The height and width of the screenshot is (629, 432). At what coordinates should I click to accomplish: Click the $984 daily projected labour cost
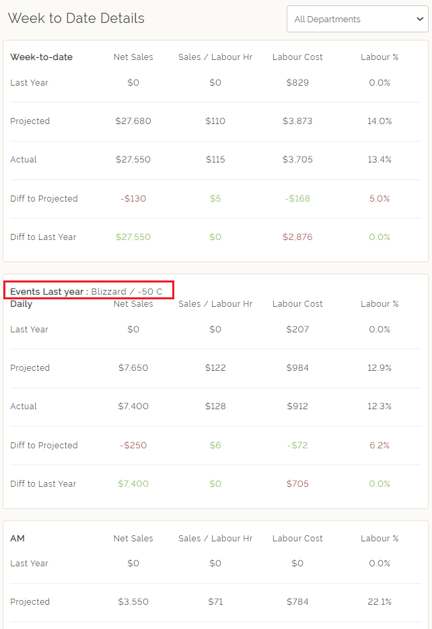(x=297, y=368)
